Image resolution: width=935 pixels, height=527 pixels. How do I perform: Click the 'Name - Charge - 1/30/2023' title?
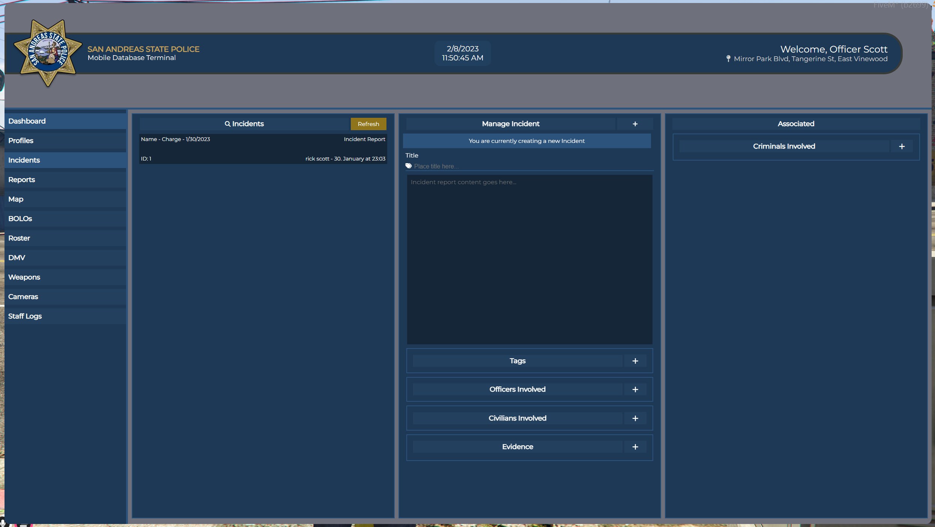coord(175,139)
